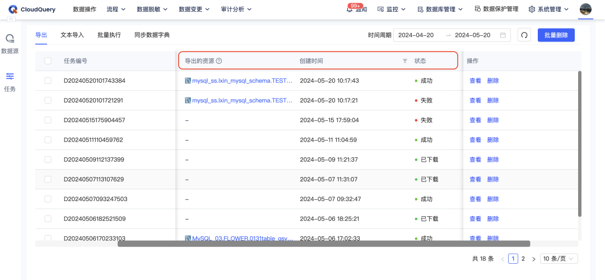This screenshot has width=605, height=280.
Task: Click 共 18 条 total count text
Action: (483, 259)
